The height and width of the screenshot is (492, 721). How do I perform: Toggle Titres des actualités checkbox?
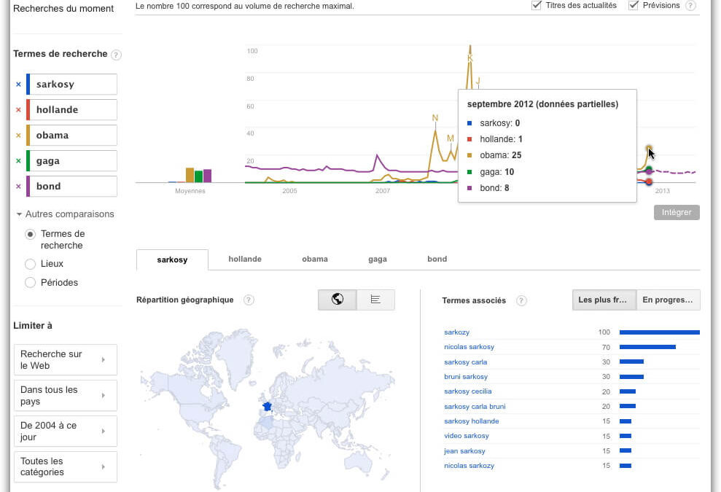click(x=536, y=5)
